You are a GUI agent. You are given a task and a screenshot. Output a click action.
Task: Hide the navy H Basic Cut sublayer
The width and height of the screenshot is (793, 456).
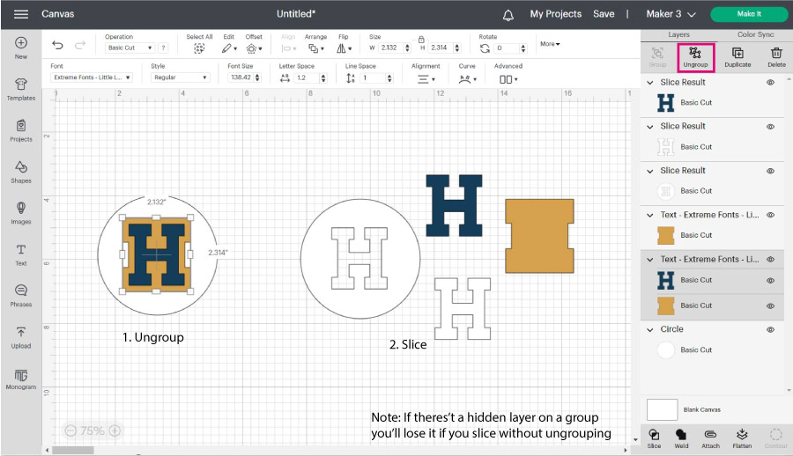(770, 281)
